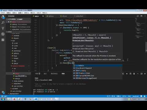
Task: Click the Visual Studio Code taskbar icon
Action: [36, 99]
